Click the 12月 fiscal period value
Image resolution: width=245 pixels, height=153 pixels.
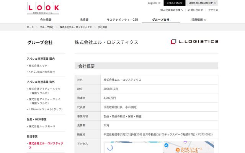tap(106, 125)
